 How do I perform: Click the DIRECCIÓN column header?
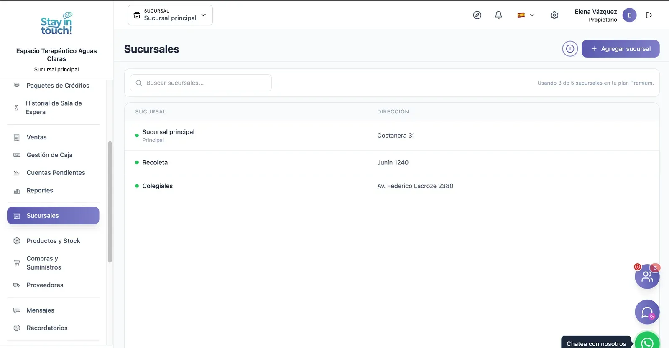(x=393, y=112)
